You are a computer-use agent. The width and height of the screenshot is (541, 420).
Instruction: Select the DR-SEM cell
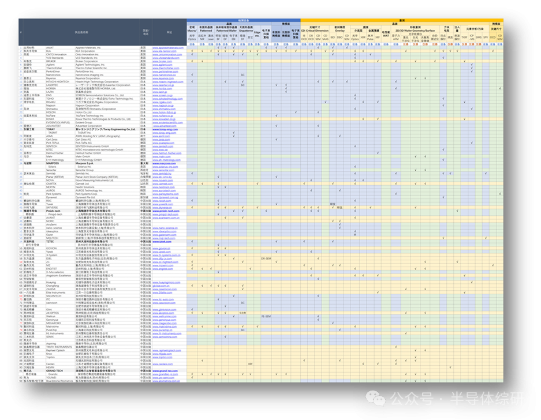click(x=266, y=259)
